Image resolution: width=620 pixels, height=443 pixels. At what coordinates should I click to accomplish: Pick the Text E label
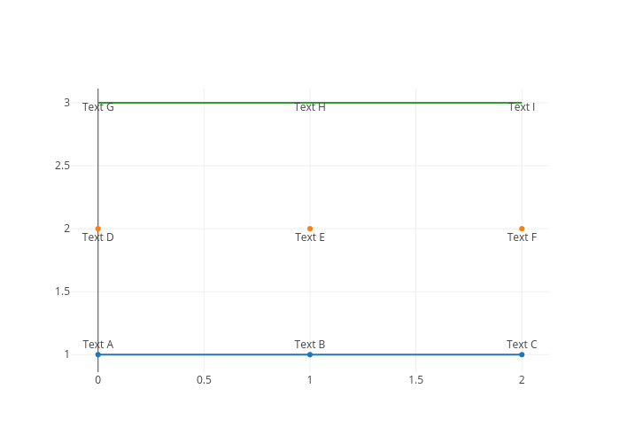coord(310,237)
